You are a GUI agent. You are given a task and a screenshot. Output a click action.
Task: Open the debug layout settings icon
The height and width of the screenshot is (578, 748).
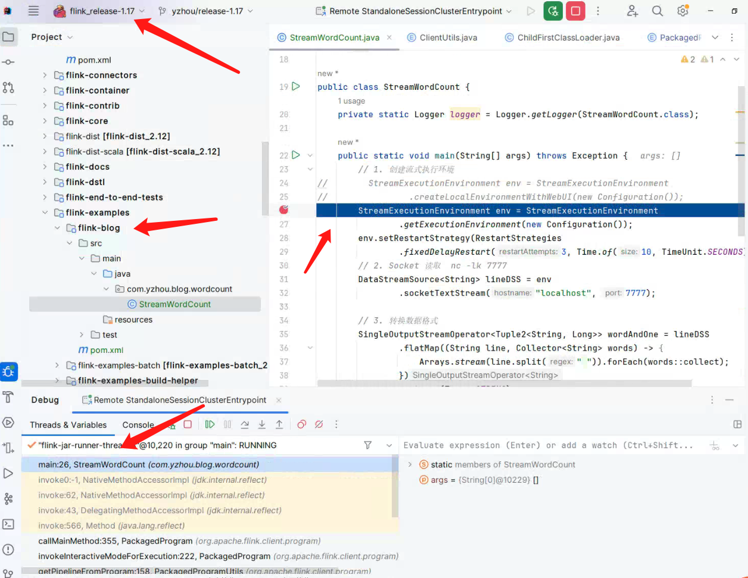(737, 424)
